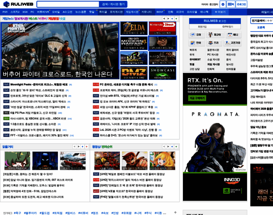This screenshot has width=273, height=215.
Task: Open the 애니 shortcut with clapperboard icon
Action: (x=233, y=35)
